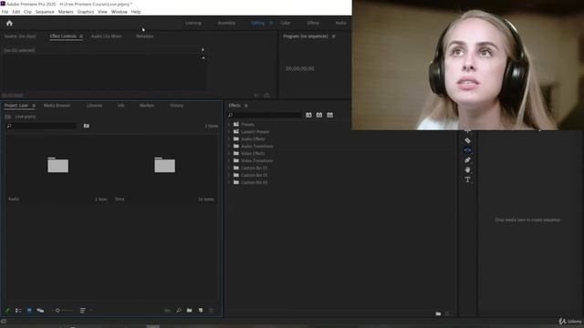Expand the Video Transitions folder
Image resolution: width=584 pixels, height=328 pixels.
(x=229, y=160)
